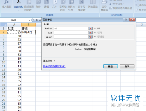This screenshot has width=146, height=111.
Task: Collapse dialog via Order field range icon
Action: click(90, 37)
